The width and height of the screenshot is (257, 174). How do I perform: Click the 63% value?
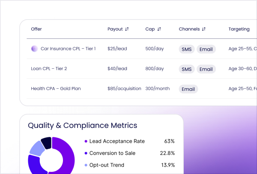coord(169,141)
